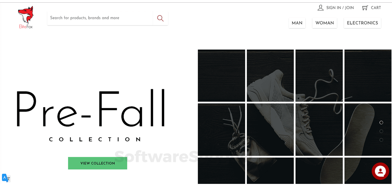
Task: Open the red chat support bubble
Action: coord(380,171)
